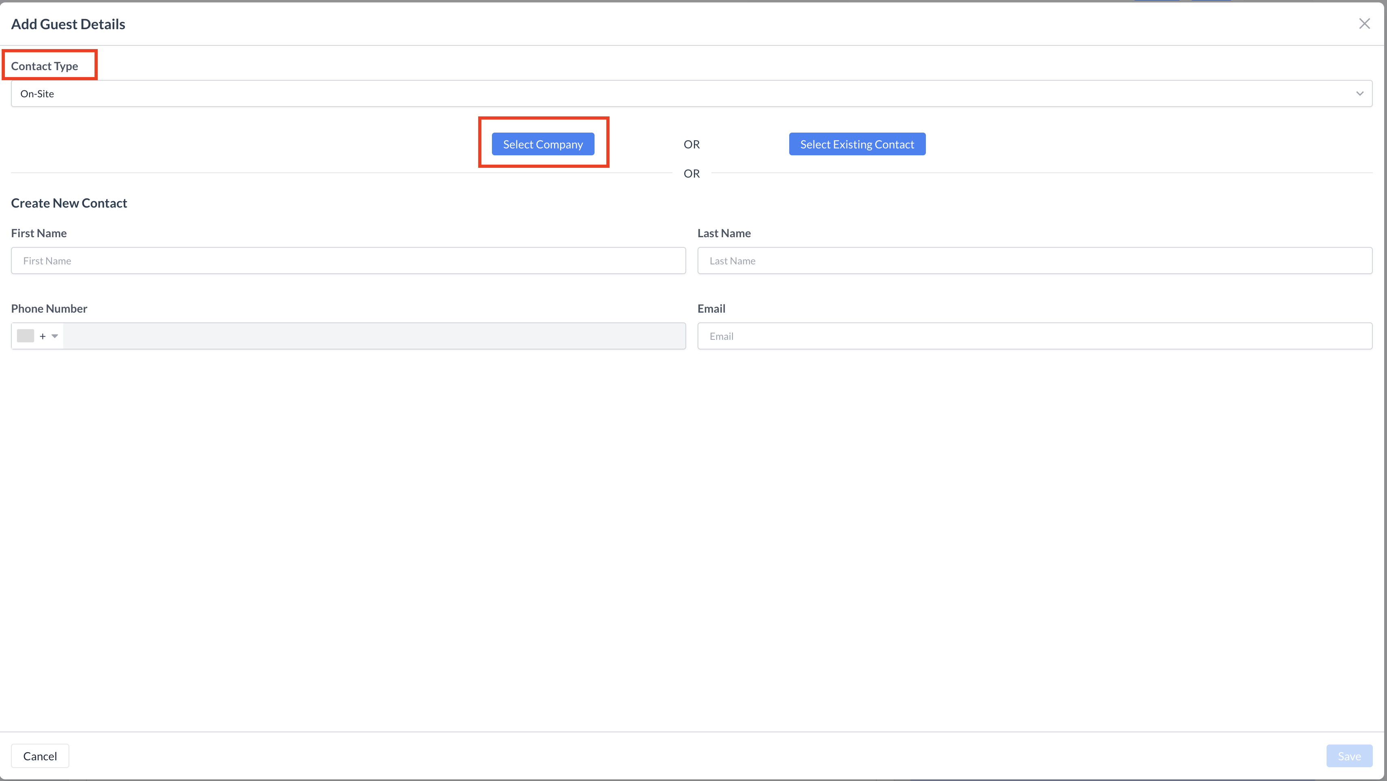
Task: Click the Create New Contact heading
Action: (x=69, y=203)
